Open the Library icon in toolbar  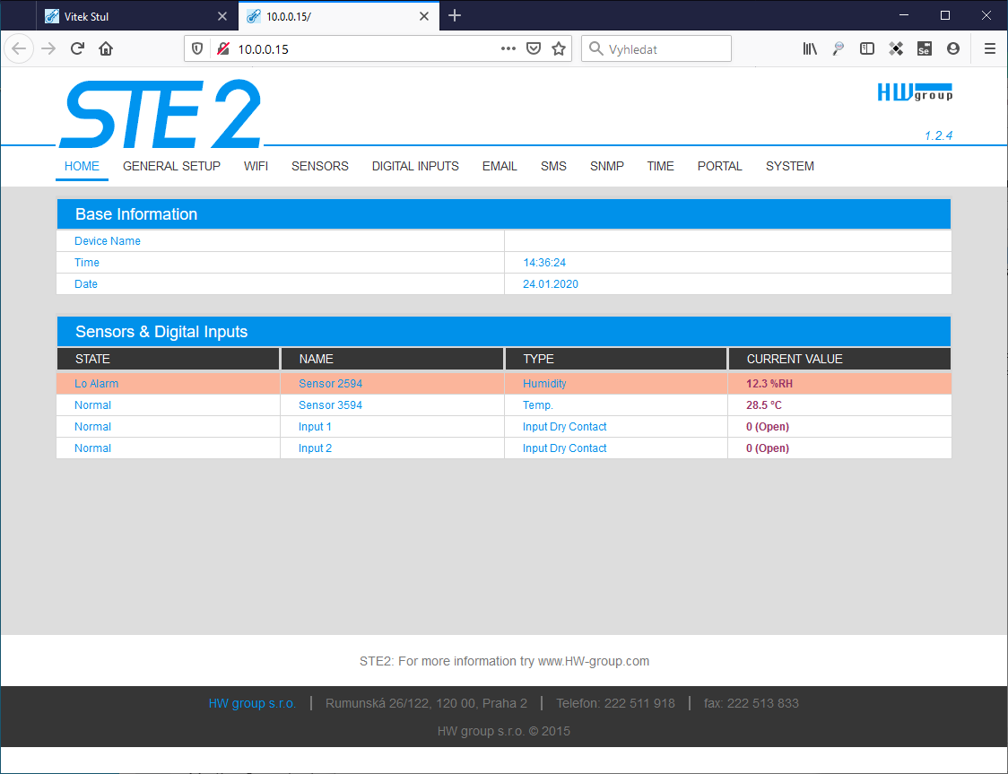tap(810, 48)
